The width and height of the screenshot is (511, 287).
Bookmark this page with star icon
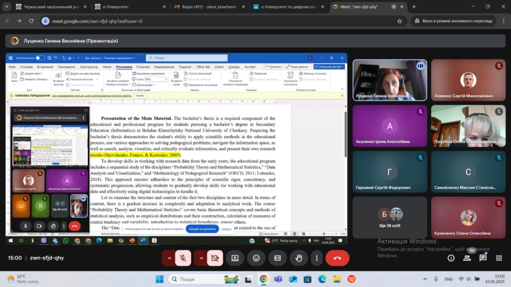pos(399,21)
